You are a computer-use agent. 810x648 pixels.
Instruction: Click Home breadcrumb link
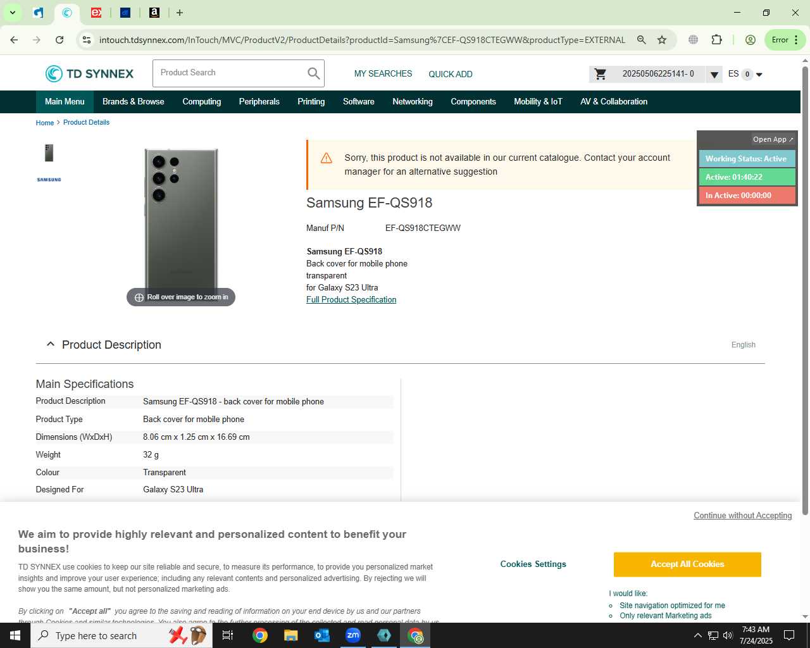pyautogui.click(x=45, y=123)
